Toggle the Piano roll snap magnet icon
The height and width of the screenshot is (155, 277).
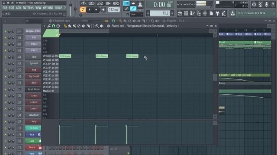pyautogui.click(x=53, y=26)
